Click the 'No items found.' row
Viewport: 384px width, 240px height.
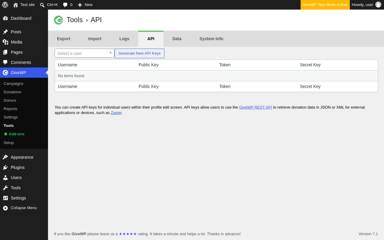(x=216, y=76)
